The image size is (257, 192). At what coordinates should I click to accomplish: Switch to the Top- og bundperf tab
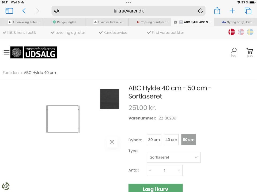coord(152,22)
